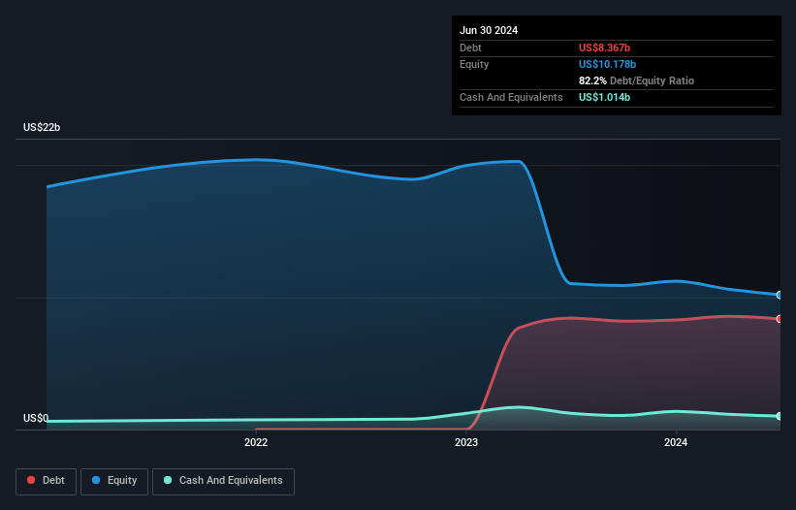This screenshot has width=796, height=510.
Task: Click the red Debt legend dot
Action: point(31,480)
